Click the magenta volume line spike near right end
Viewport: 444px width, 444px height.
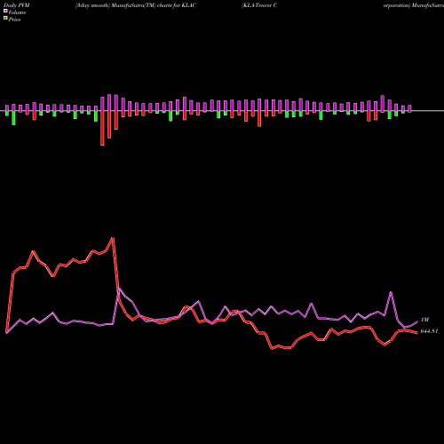pyautogui.click(x=391, y=292)
